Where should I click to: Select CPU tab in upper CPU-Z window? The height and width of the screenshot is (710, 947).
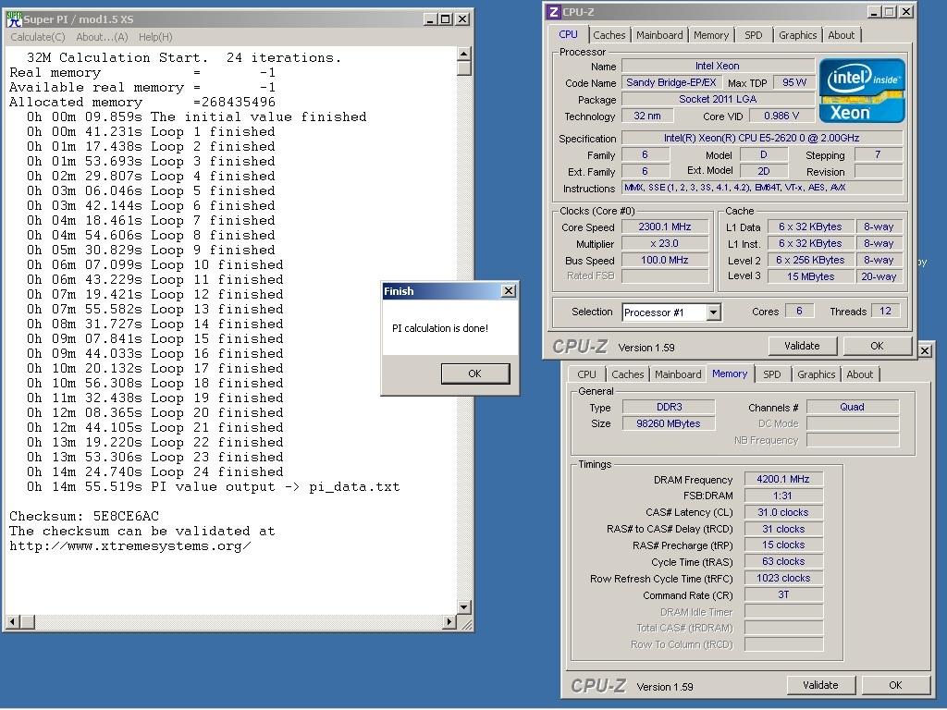[x=568, y=34]
